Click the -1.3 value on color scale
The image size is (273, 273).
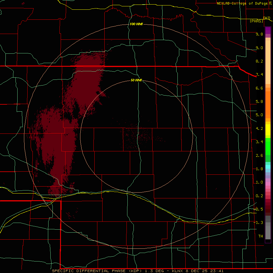click(x=258, y=223)
